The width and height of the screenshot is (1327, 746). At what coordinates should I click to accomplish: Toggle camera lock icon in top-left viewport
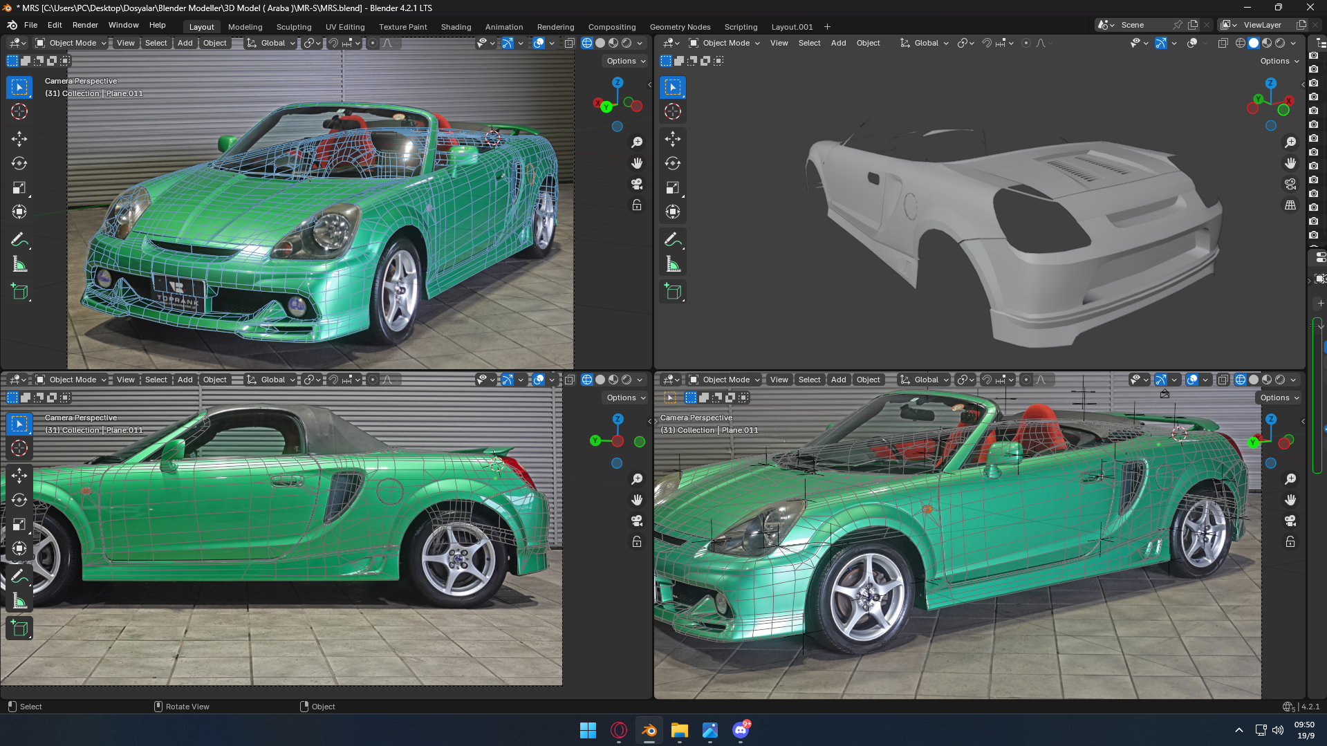(637, 205)
